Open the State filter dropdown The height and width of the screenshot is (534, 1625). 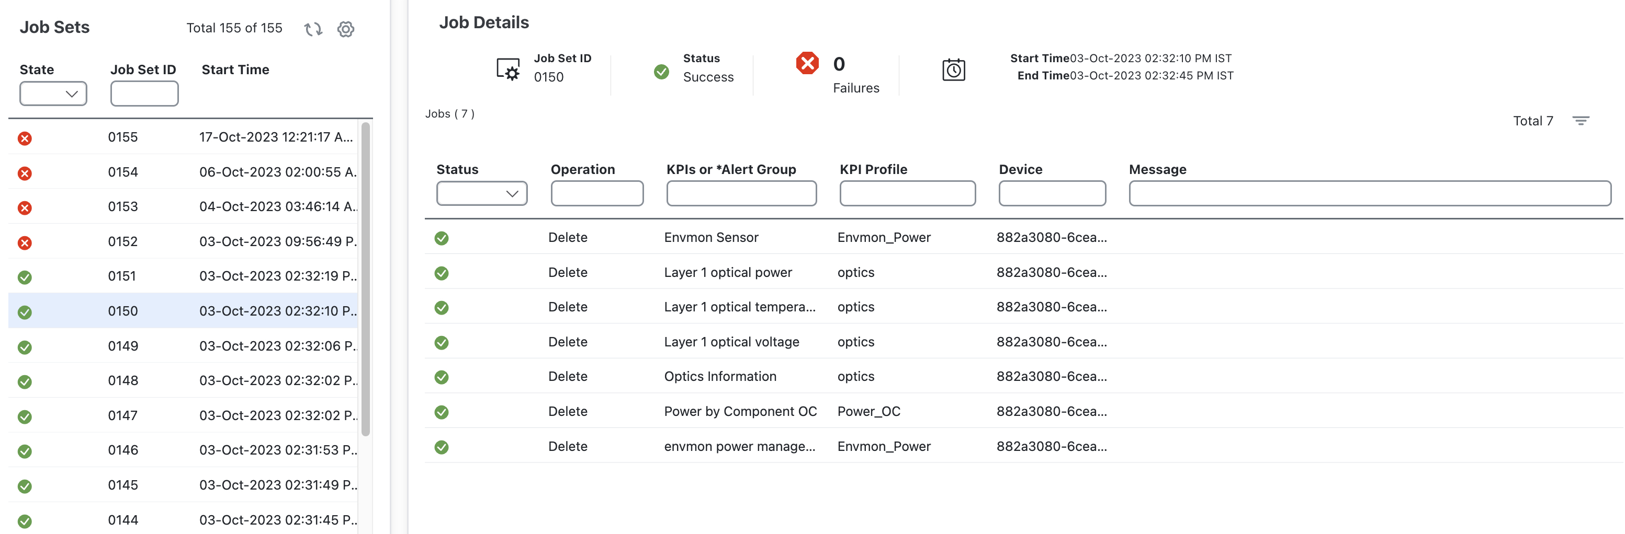pyautogui.click(x=53, y=94)
